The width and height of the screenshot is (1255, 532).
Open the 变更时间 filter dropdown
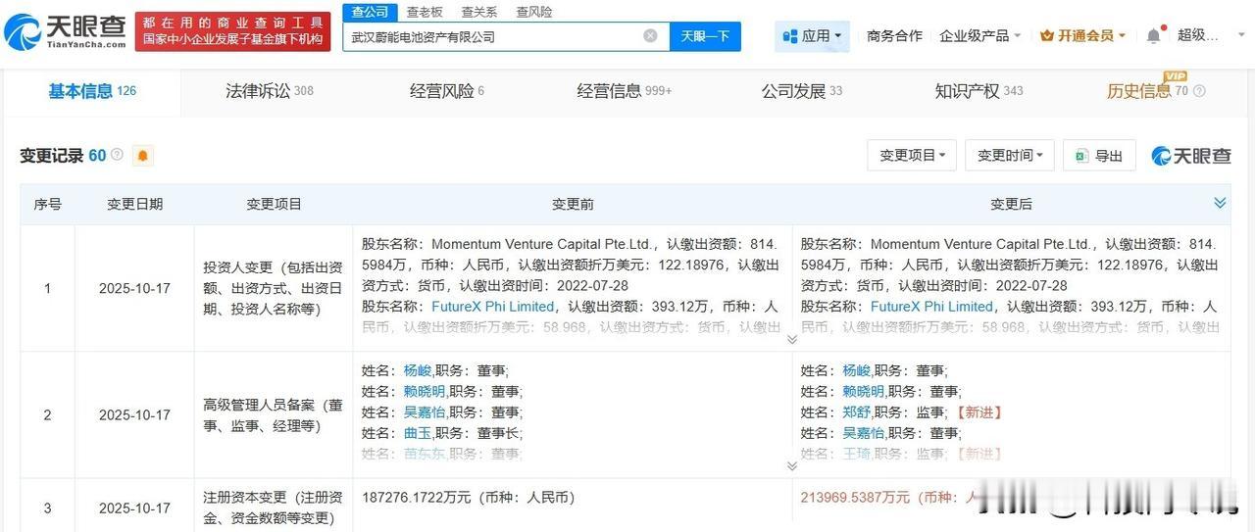click(1010, 156)
